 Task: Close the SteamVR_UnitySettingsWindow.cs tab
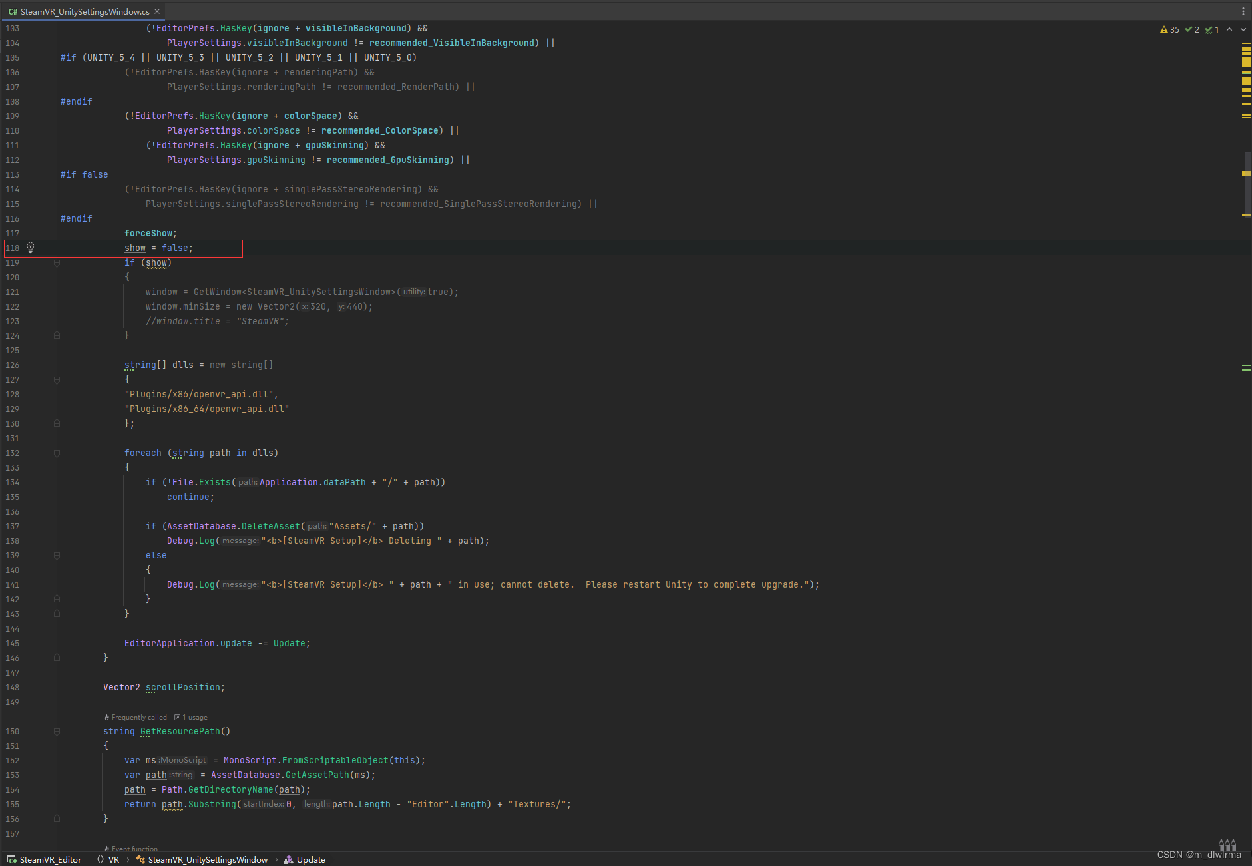tap(157, 11)
